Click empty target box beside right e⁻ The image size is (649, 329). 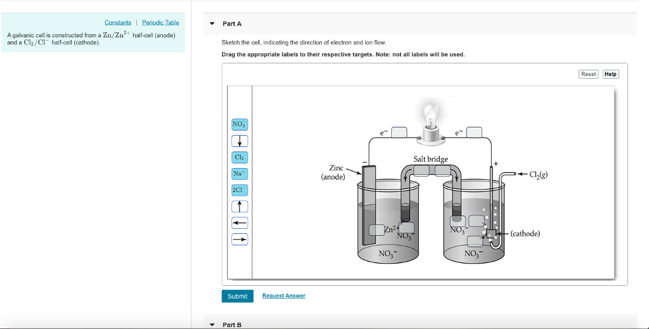[474, 132]
